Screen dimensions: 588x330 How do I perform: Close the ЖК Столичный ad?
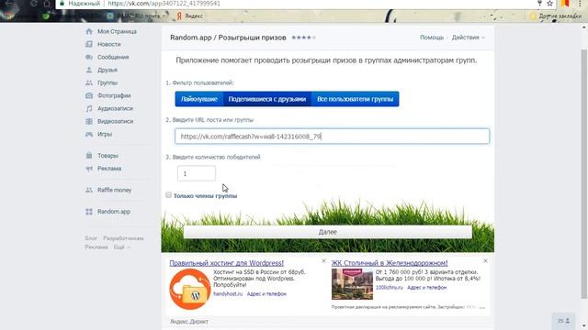tap(485, 260)
